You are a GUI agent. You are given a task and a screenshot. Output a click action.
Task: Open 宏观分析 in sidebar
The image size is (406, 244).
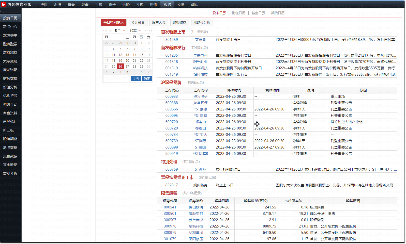[x=11, y=173]
